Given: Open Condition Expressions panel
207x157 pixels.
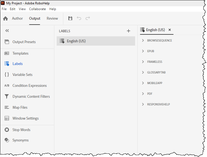Looking at the screenshot, I should pos(29,85).
